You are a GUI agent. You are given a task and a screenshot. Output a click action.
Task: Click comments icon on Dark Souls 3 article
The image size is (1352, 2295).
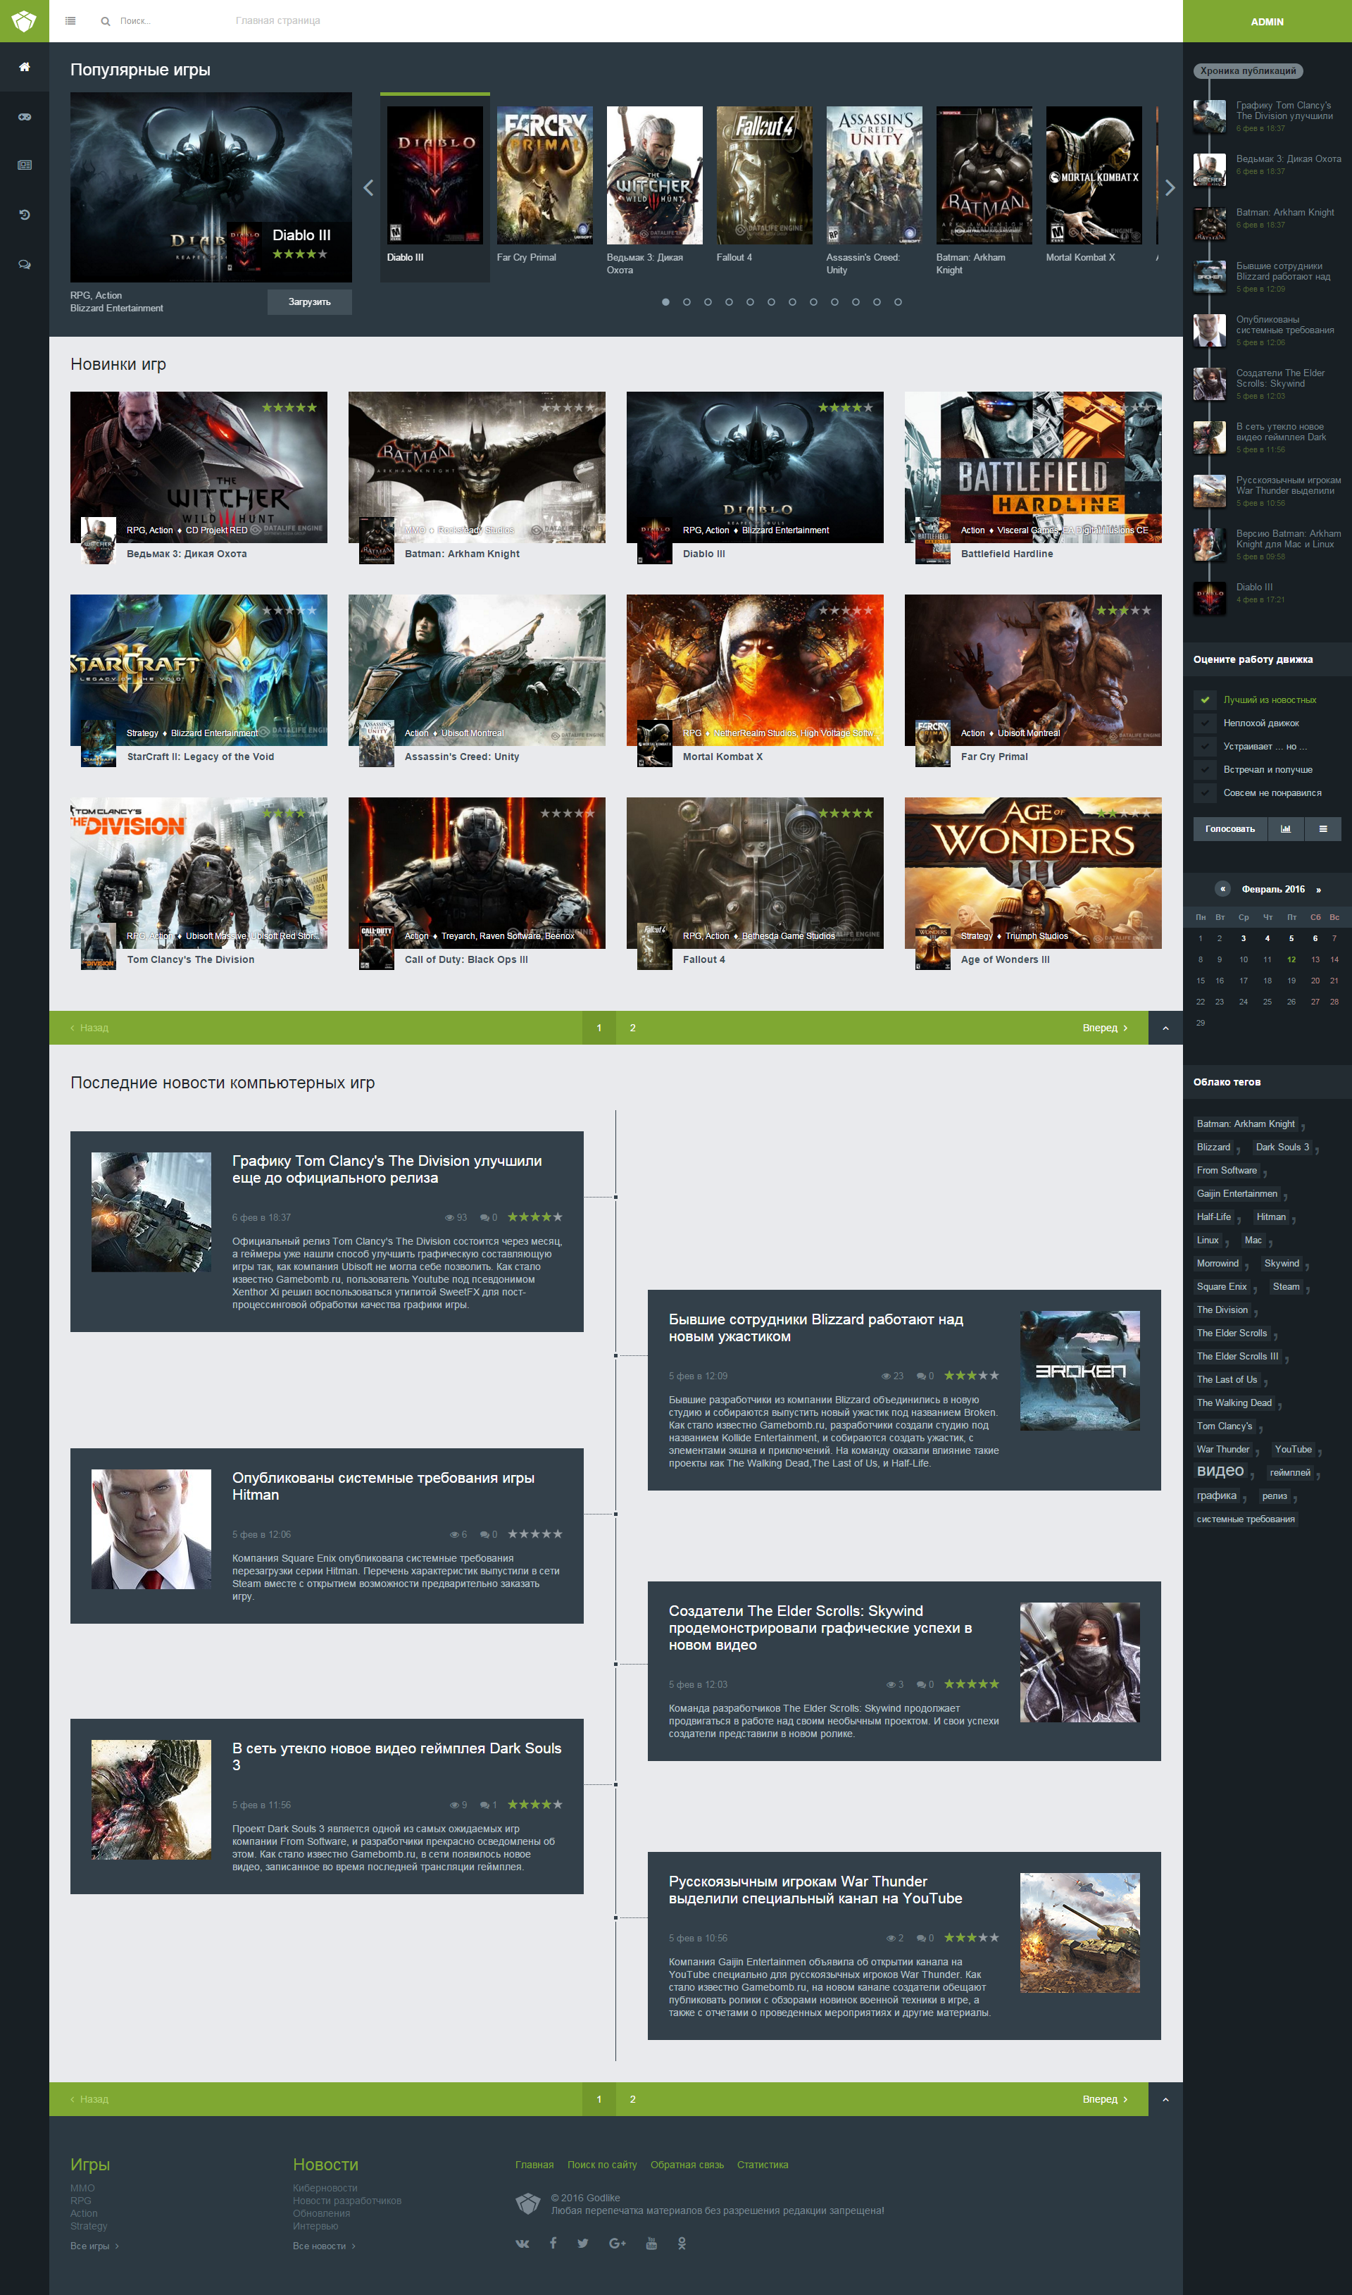pyautogui.click(x=484, y=1805)
